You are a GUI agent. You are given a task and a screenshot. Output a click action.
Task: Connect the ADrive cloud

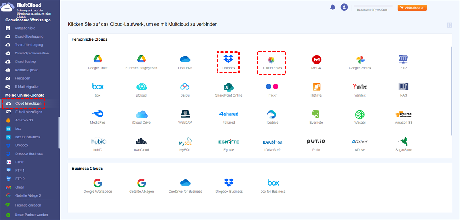click(x=360, y=145)
